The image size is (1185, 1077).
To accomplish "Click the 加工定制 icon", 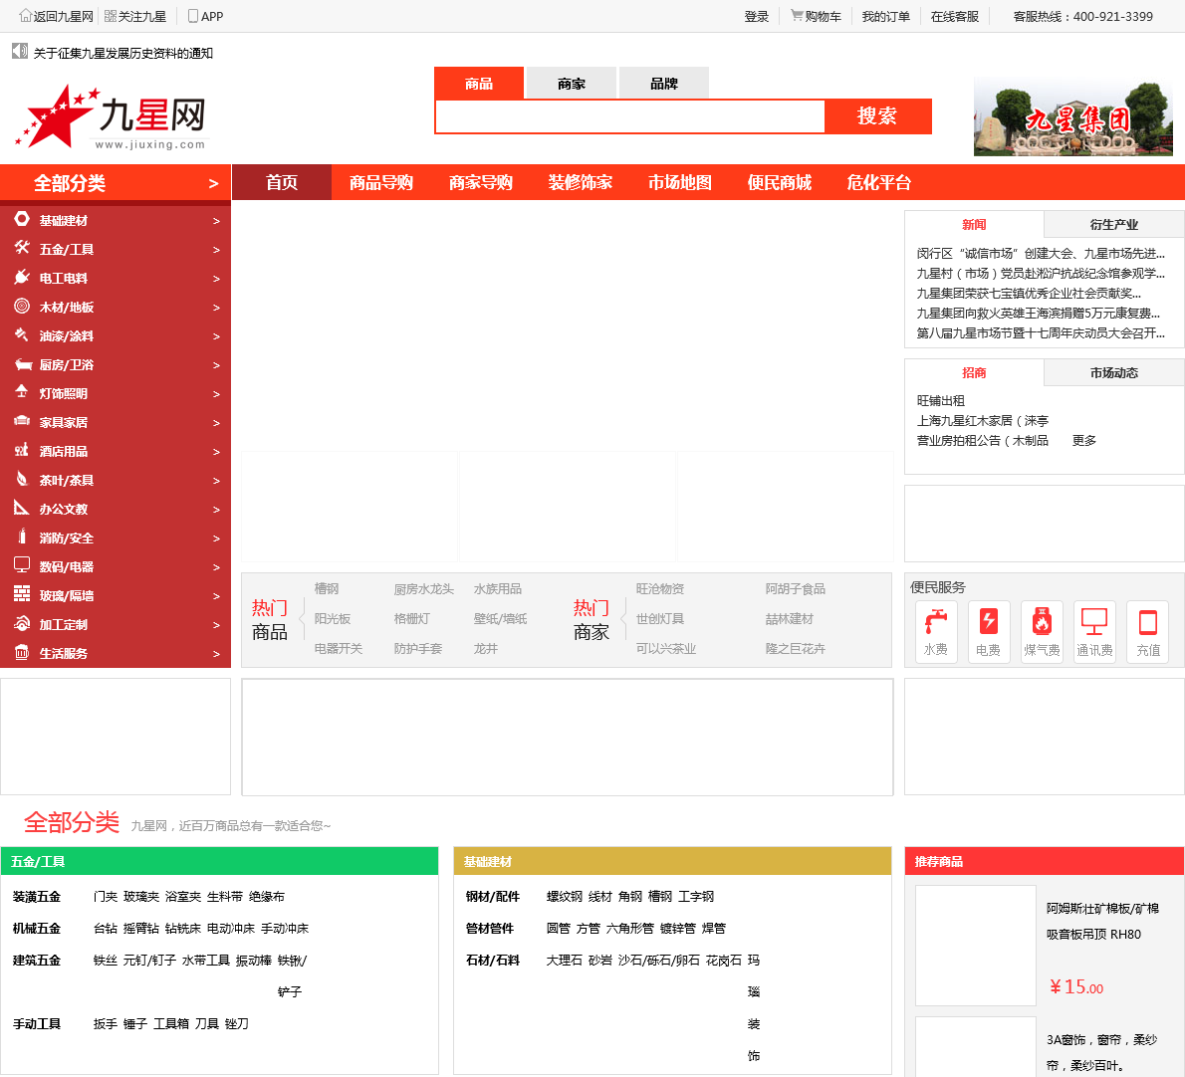I will click(22, 623).
